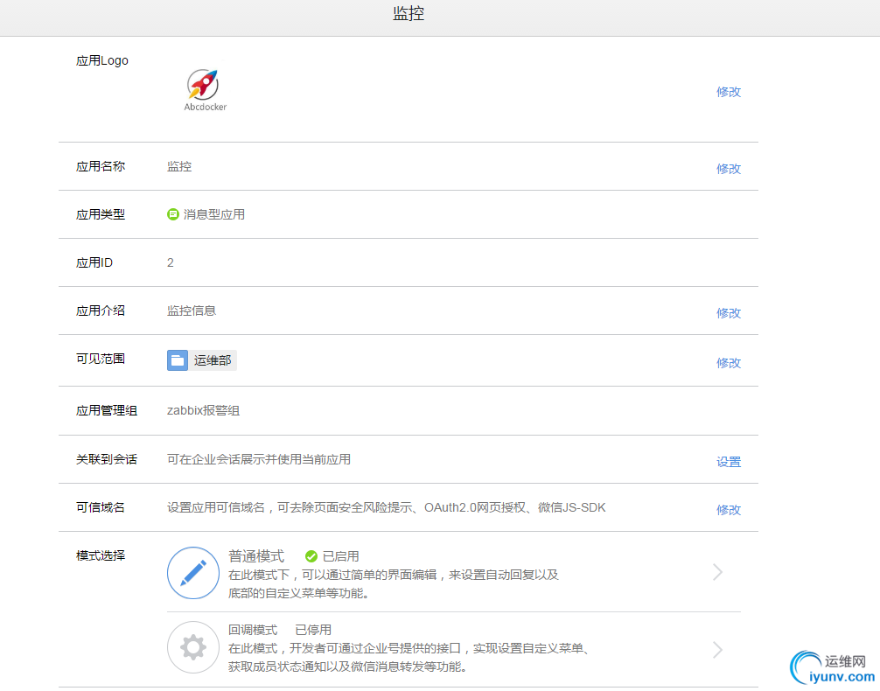The height and width of the screenshot is (691, 880).
Task: Select the pencil icon for 普通模式
Action: pos(192,573)
